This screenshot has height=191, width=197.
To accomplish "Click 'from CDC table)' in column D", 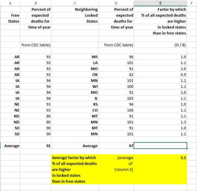I will coord(116,45).
